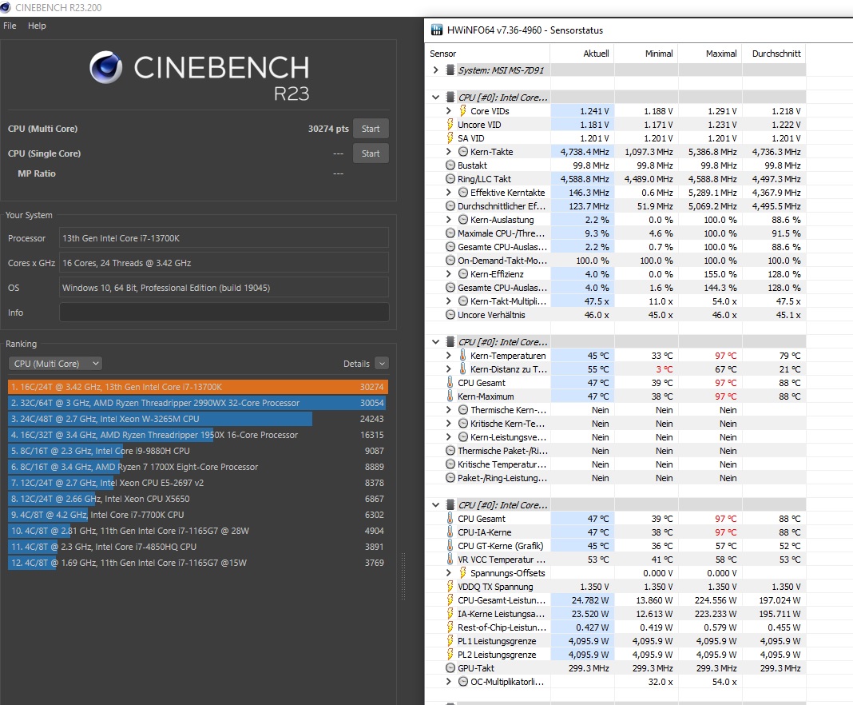The width and height of the screenshot is (853, 705).
Task: Select ranking entry Intel Core i7-7700K
Action: 198,515
